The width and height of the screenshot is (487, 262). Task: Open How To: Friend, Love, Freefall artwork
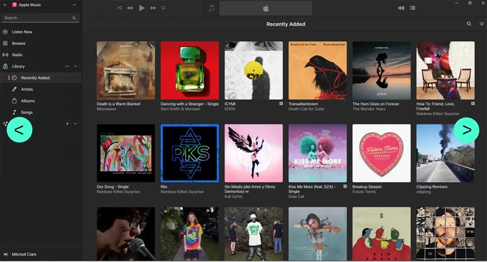(446, 71)
